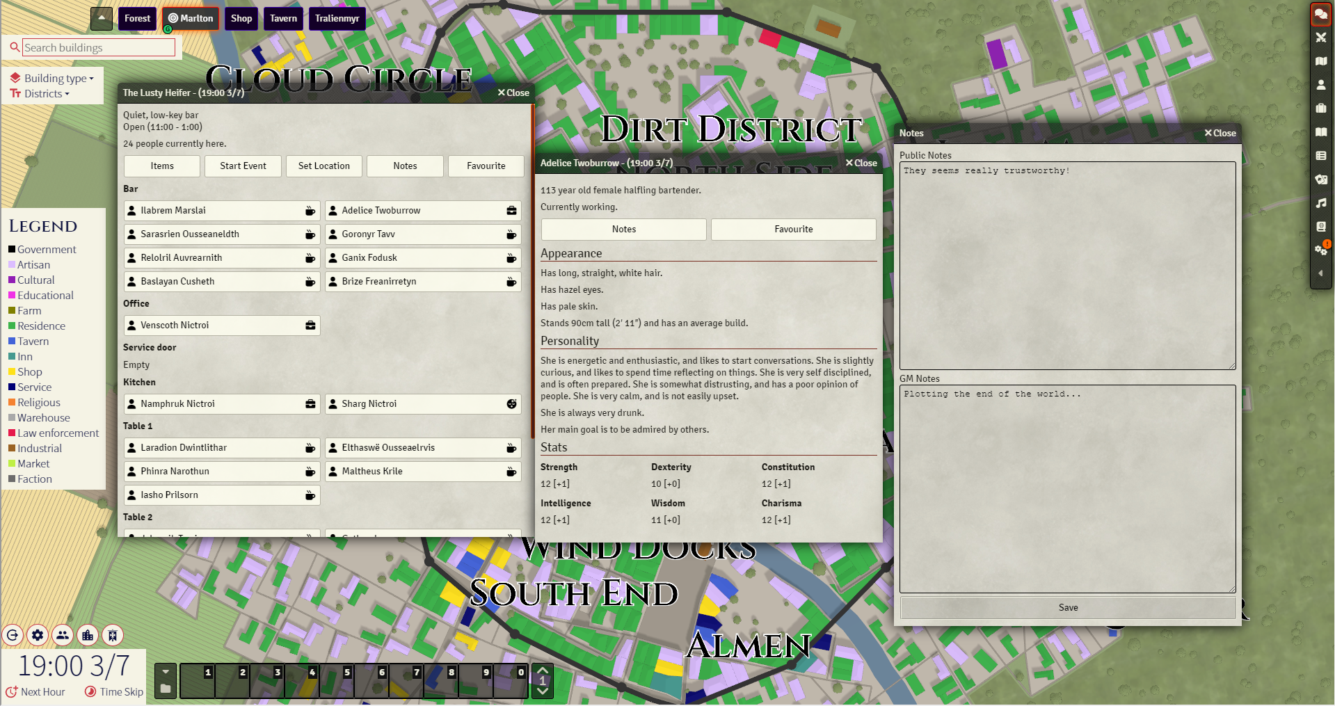Click the Next Hour button

click(35, 692)
